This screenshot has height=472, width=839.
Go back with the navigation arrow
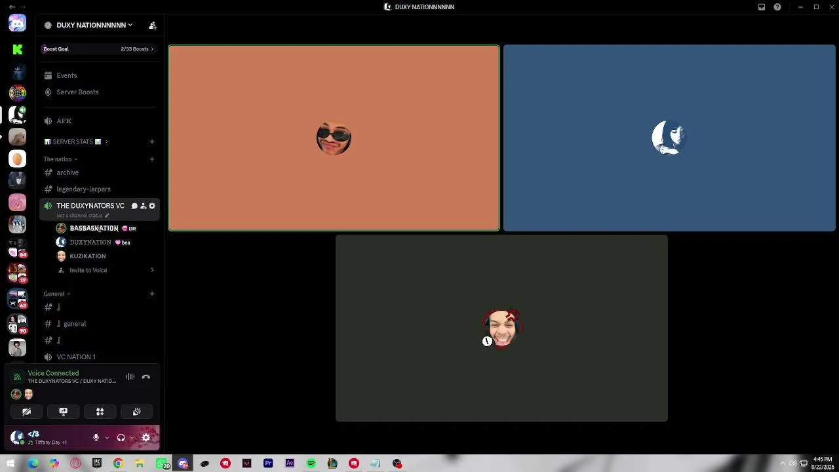(12, 7)
